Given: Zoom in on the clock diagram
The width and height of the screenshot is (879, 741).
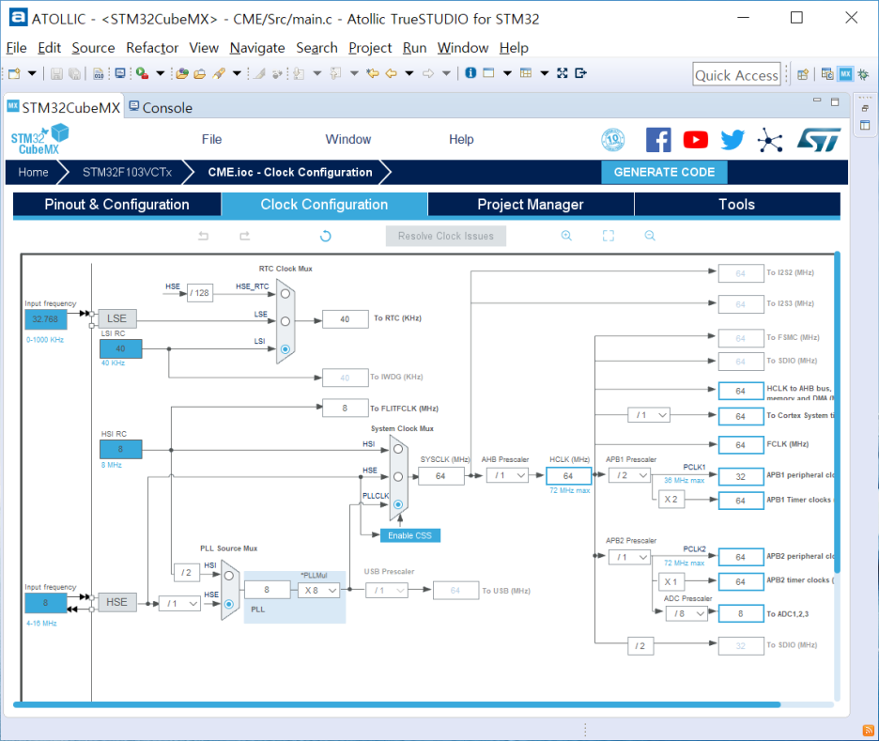Looking at the screenshot, I should click(x=567, y=236).
